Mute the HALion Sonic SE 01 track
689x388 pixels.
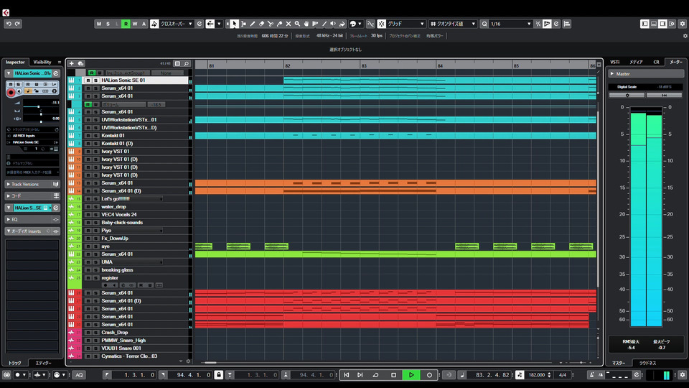[88, 80]
